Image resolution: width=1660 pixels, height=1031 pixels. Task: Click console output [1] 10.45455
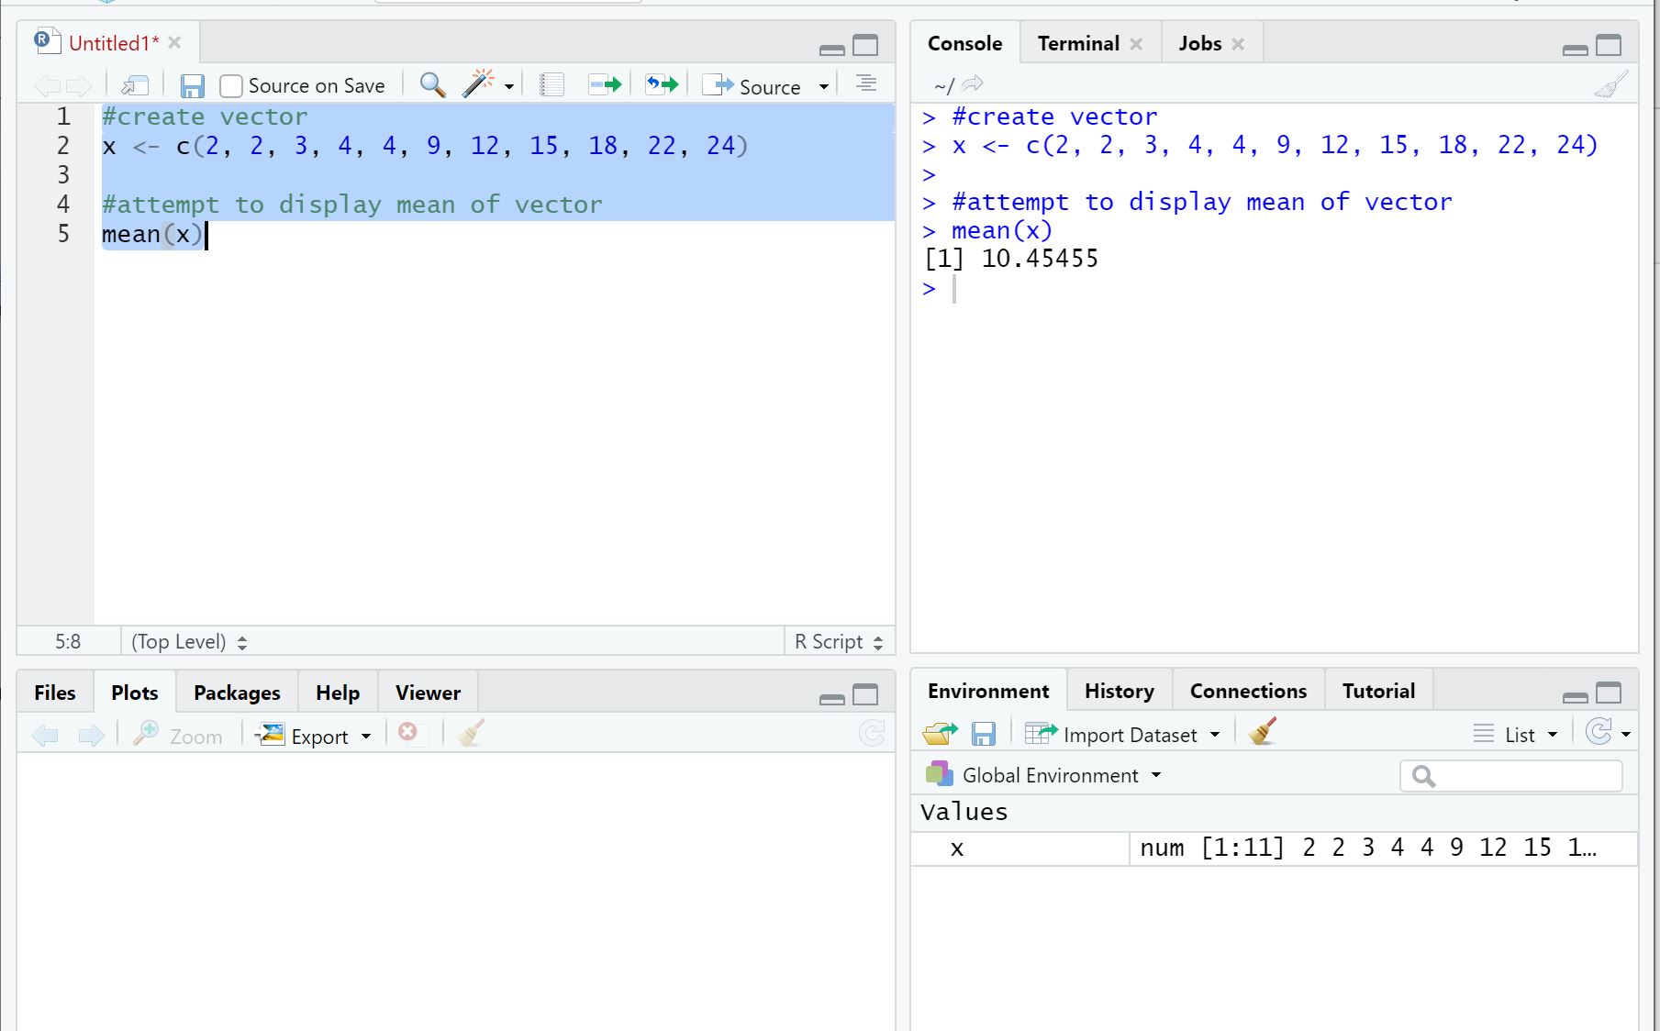[x=1011, y=259]
